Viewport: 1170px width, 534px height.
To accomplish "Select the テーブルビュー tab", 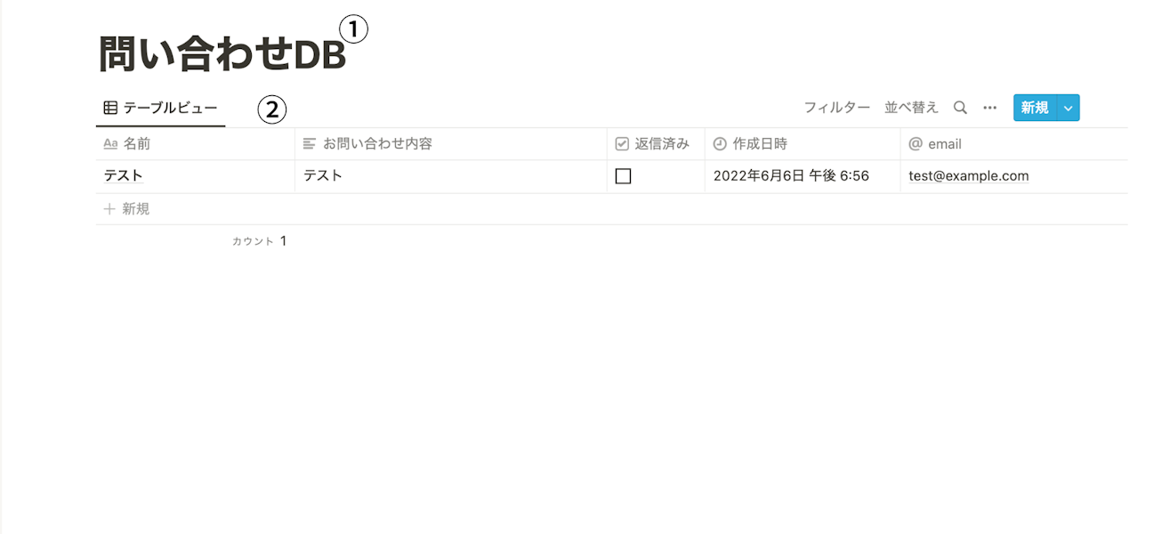I will (160, 108).
